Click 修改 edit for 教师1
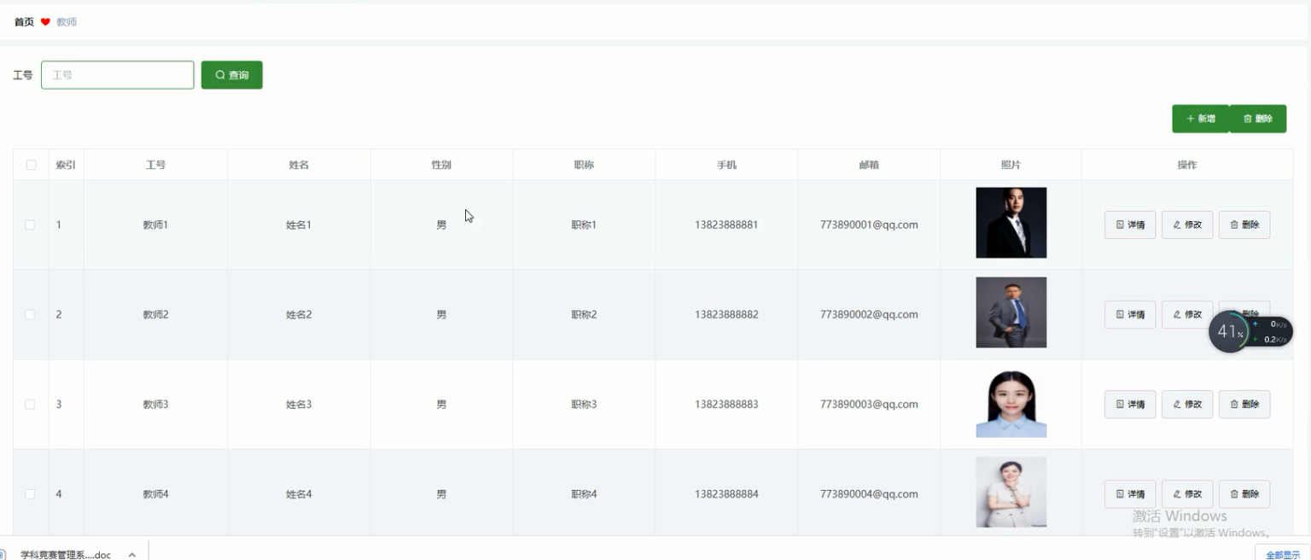The width and height of the screenshot is (1311, 560). click(1187, 225)
